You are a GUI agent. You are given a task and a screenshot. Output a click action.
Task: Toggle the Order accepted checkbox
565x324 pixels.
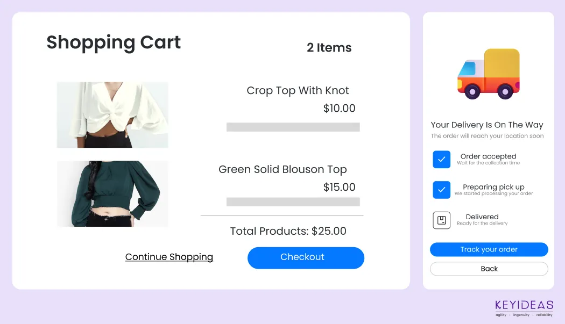441,160
